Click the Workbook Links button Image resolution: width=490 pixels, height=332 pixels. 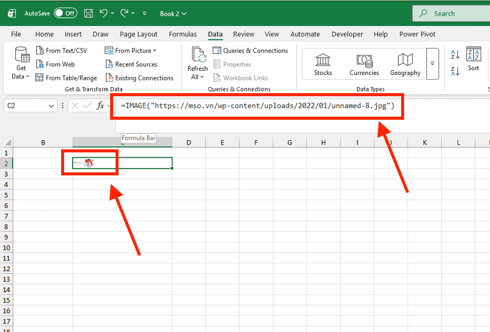(241, 78)
